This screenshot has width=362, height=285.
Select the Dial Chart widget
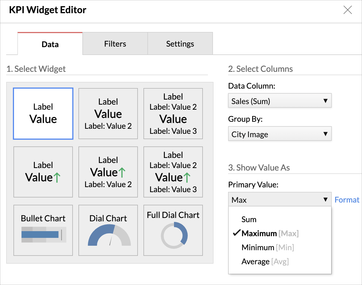(108, 230)
